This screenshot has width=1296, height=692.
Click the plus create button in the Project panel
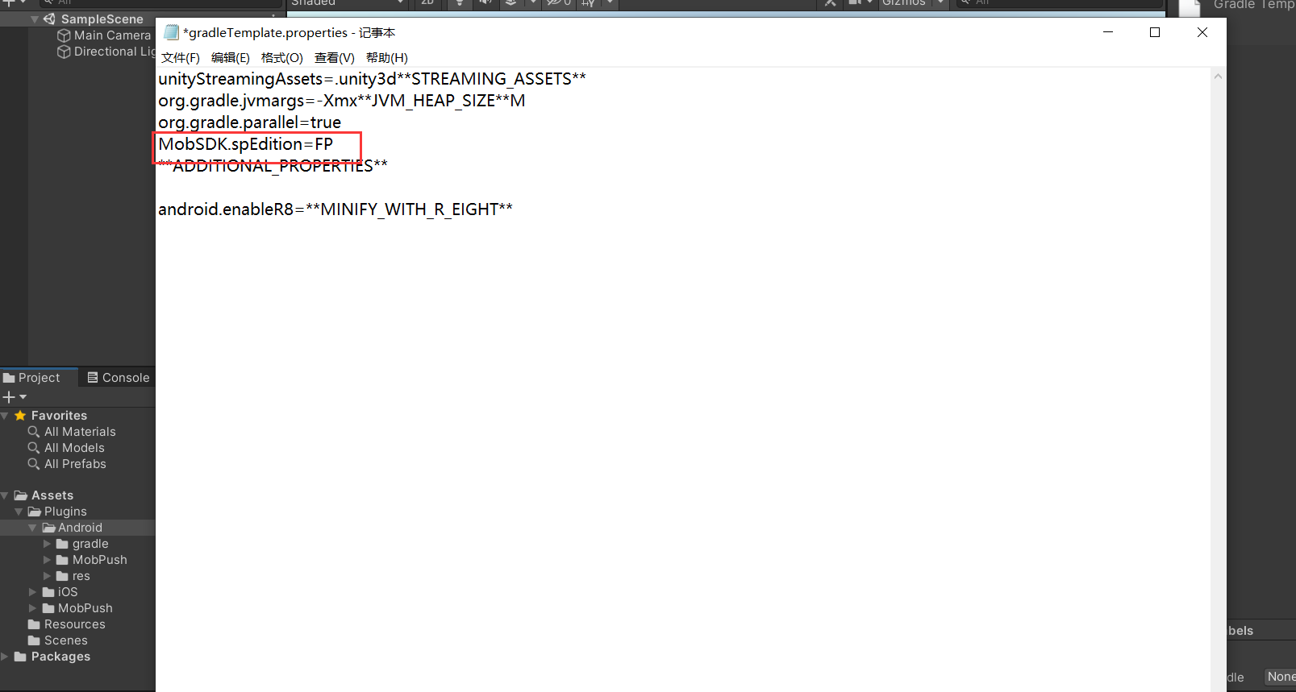(9, 397)
